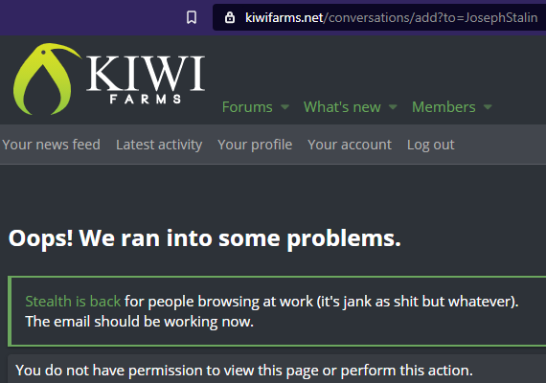
Task: Follow the Stealth is back link
Action: click(73, 302)
